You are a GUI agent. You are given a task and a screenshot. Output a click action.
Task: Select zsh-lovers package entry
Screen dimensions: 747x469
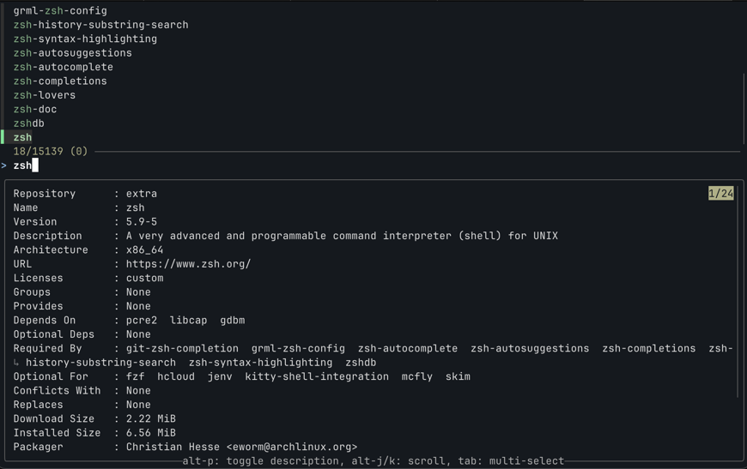45,95
